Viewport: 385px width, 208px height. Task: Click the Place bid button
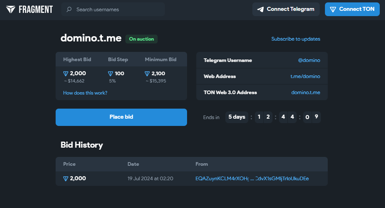click(121, 117)
